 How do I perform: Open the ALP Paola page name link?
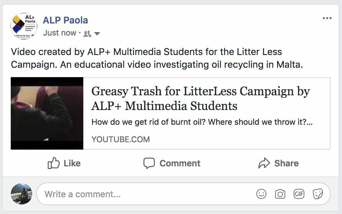[66, 20]
